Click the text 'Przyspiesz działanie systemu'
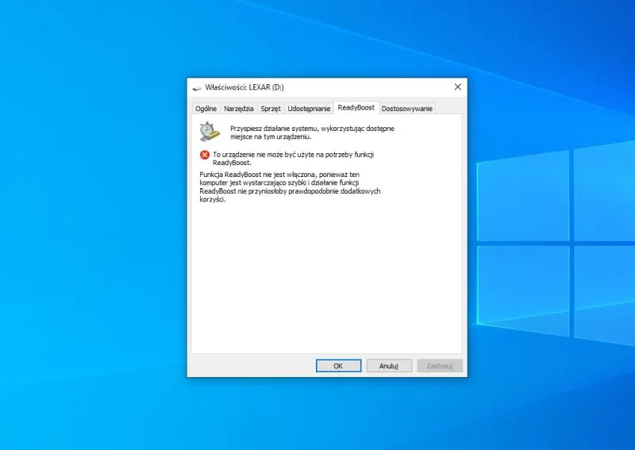 pos(274,129)
